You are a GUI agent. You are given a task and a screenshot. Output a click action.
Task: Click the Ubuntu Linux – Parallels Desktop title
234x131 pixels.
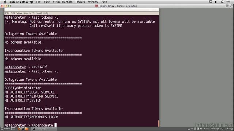(118, 6)
